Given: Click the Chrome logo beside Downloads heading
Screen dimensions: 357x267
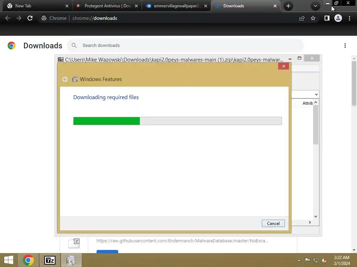Looking at the screenshot, I should click(x=12, y=46).
